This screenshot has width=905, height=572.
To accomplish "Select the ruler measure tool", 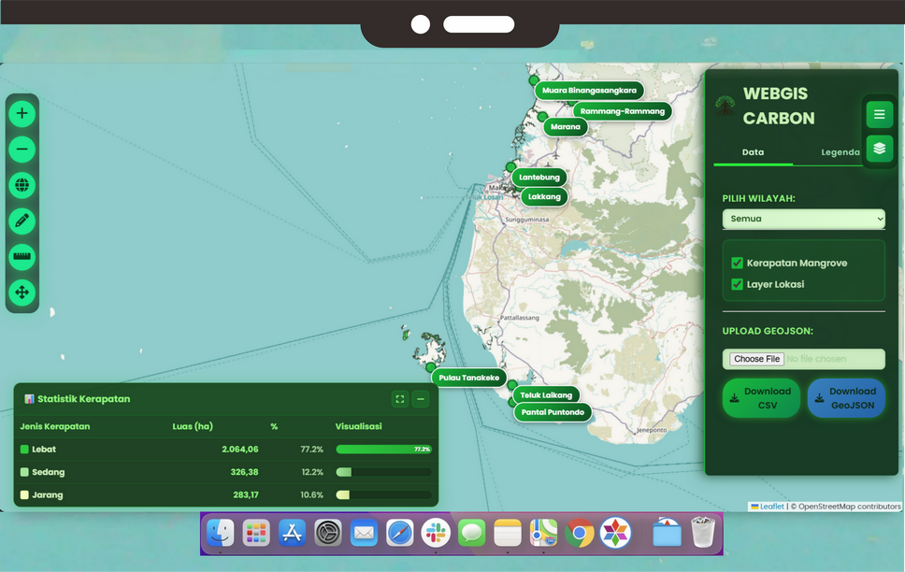I will pyautogui.click(x=22, y=257).
